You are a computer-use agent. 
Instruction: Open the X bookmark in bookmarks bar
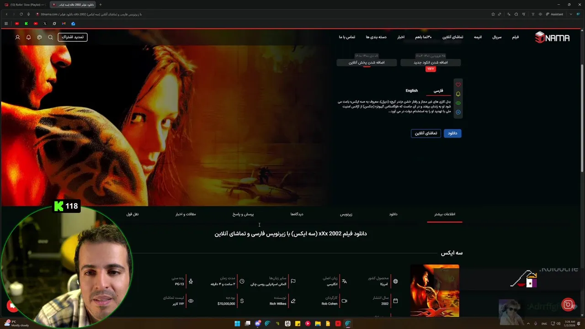click(x=45, y=23)
